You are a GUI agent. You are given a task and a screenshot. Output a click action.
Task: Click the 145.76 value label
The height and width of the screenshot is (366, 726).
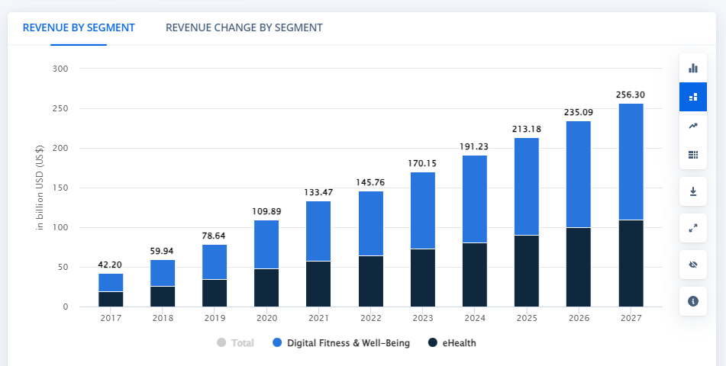click(371, 182)
